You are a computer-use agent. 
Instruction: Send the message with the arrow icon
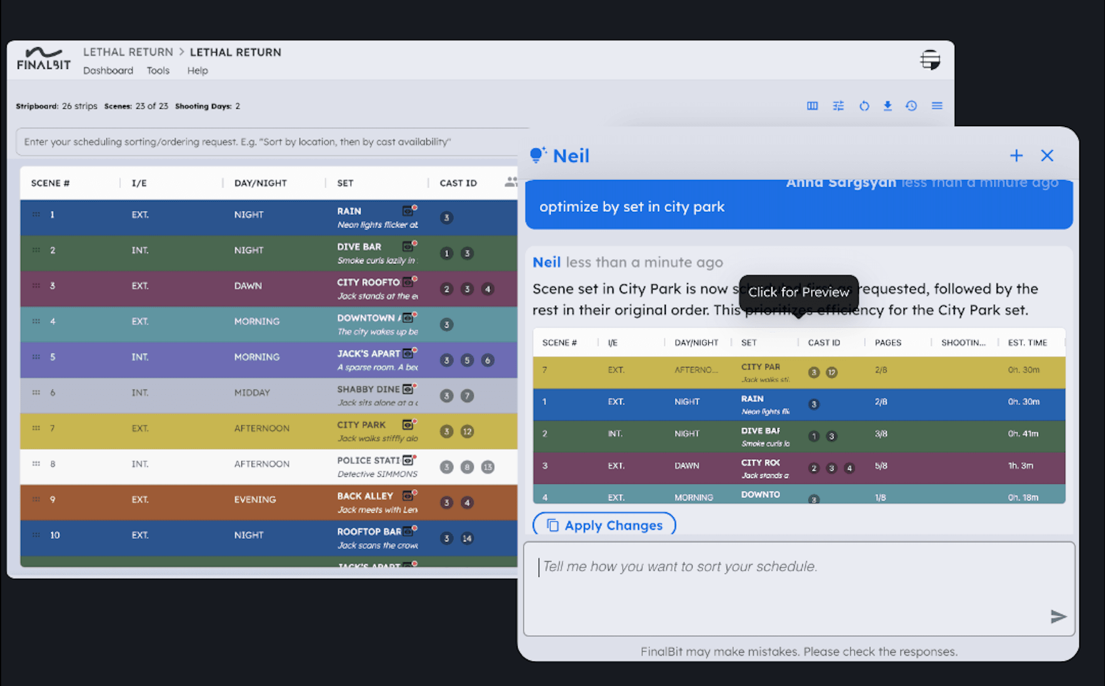(x=1058, y=616)
